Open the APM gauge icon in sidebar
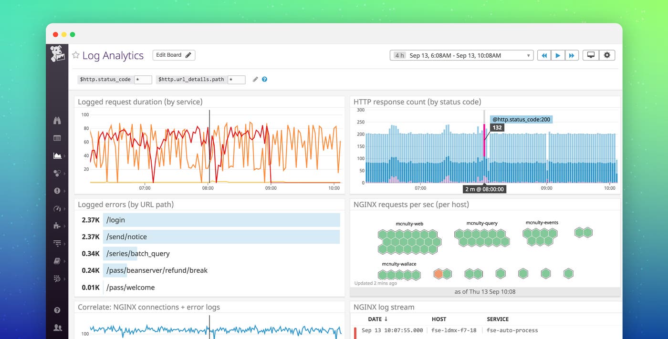 pyautogui.click(x=57, y=208)
